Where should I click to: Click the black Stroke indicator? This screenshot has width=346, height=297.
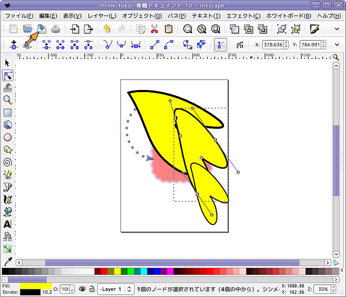(x=36, y=293)
